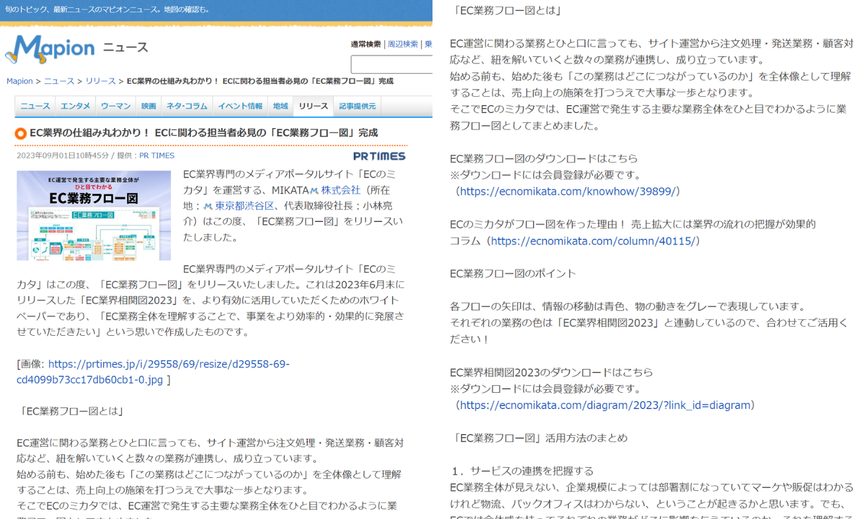Screen dimensions: 865x519
Task: Click the text EC業務フロー図のダウンロードはこちら
Action: coord(544,158)
